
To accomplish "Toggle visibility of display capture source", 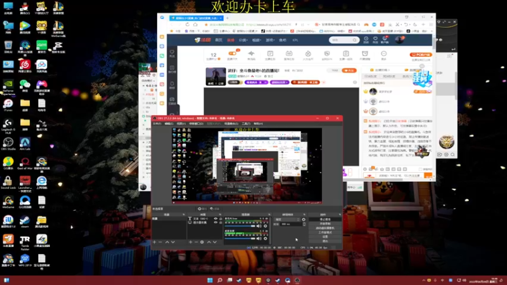I will pyautogui.click(x=215, y=223).
